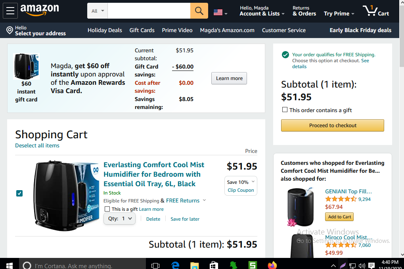Expand the search category 'All' dropdown

(x=98, y=11)
